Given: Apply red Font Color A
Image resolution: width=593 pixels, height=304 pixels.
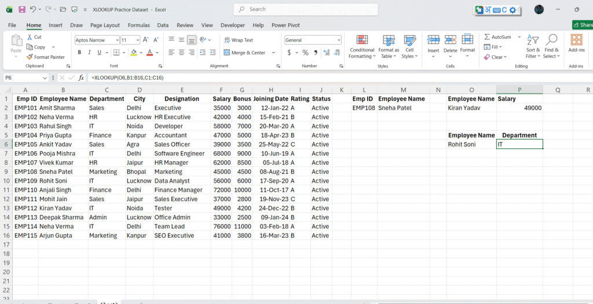Looking at the screenshot, I should click(x=150, y=53).
